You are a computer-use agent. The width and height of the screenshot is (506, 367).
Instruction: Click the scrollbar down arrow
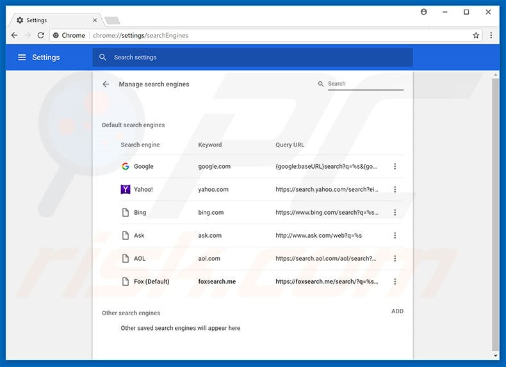496,355
